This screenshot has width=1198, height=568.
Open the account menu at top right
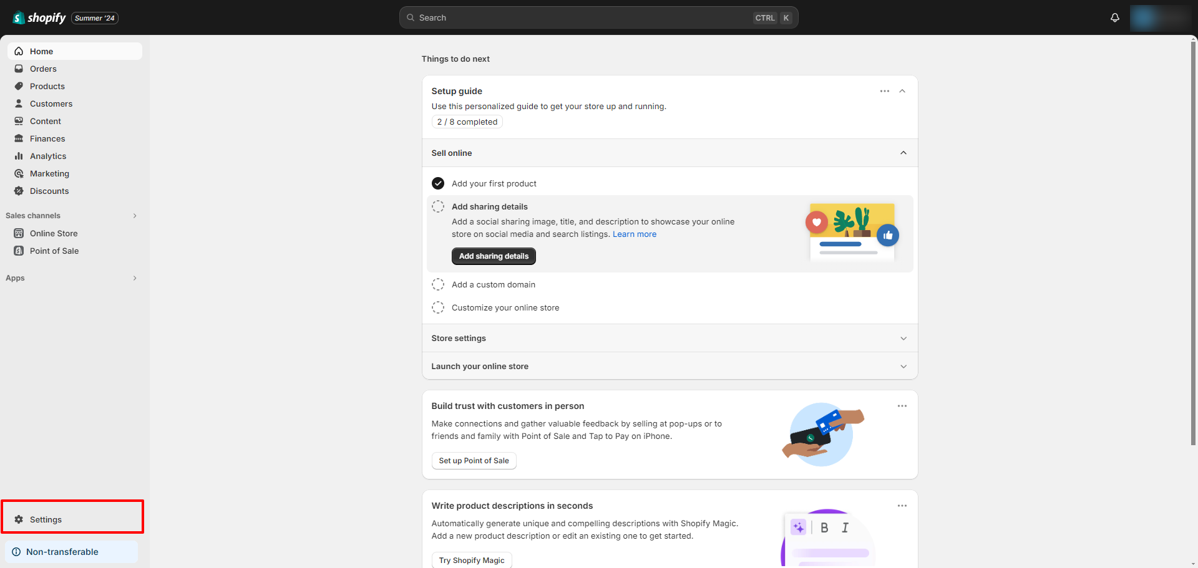click(1161, 17)
